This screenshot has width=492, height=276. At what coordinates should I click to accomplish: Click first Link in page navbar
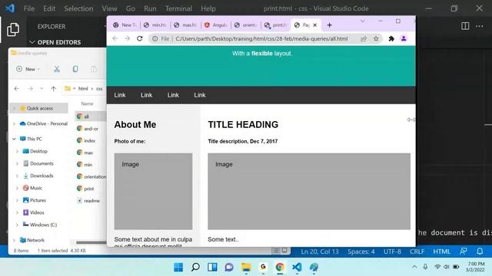click(120, 95)
